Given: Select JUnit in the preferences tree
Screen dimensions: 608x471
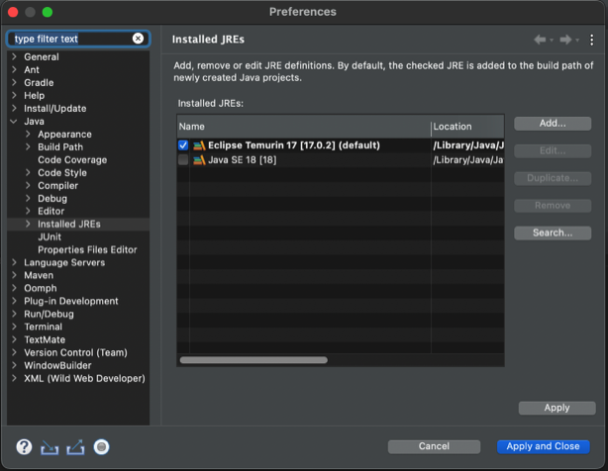Looking at the screenshot, I should point(51,237).
